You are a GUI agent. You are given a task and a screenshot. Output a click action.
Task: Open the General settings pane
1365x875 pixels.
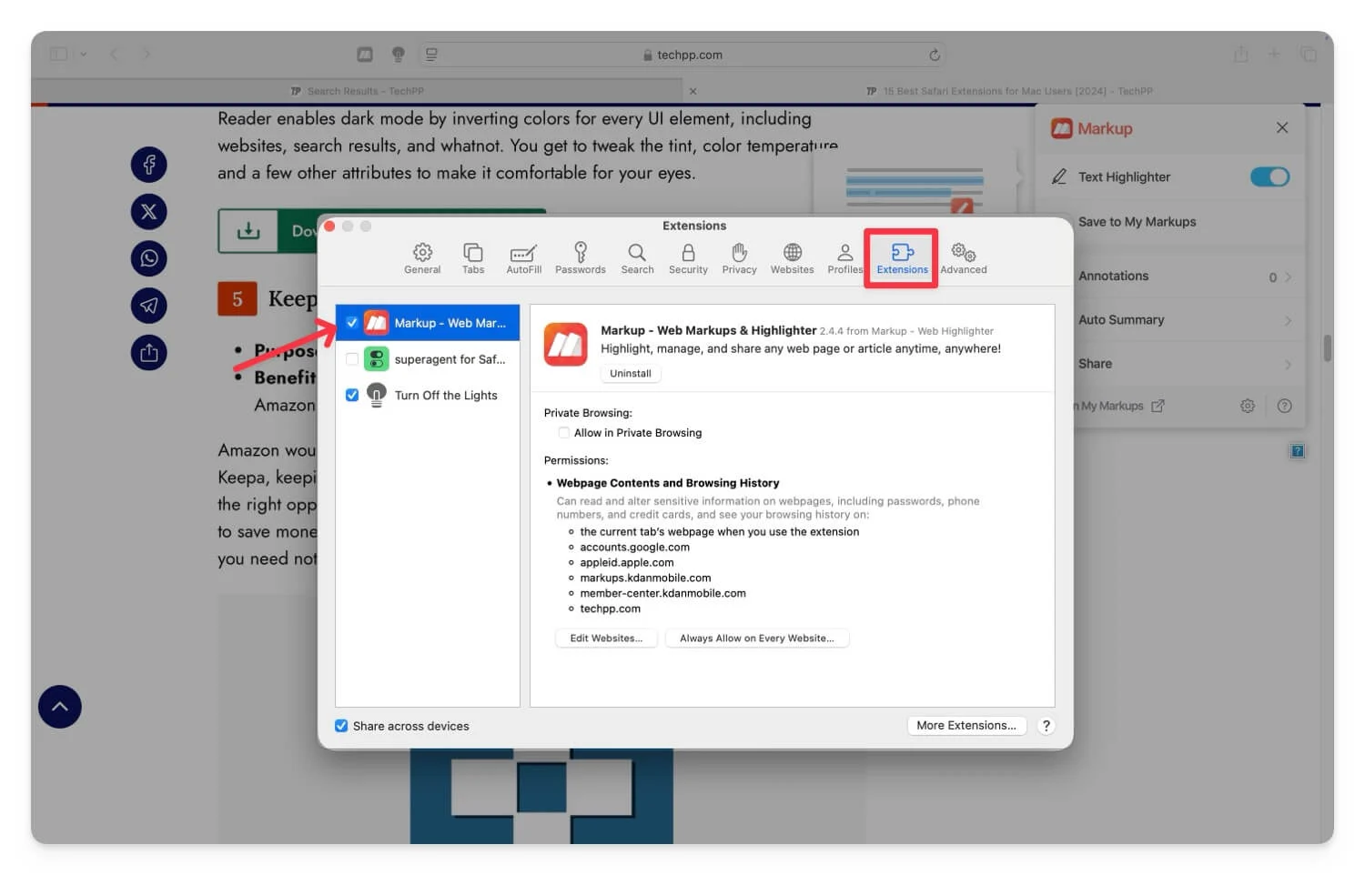(422, 258)
